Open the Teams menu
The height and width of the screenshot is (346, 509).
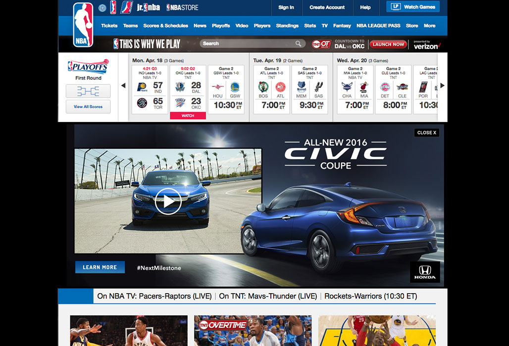pyautogui.click(x=131, y=26)
